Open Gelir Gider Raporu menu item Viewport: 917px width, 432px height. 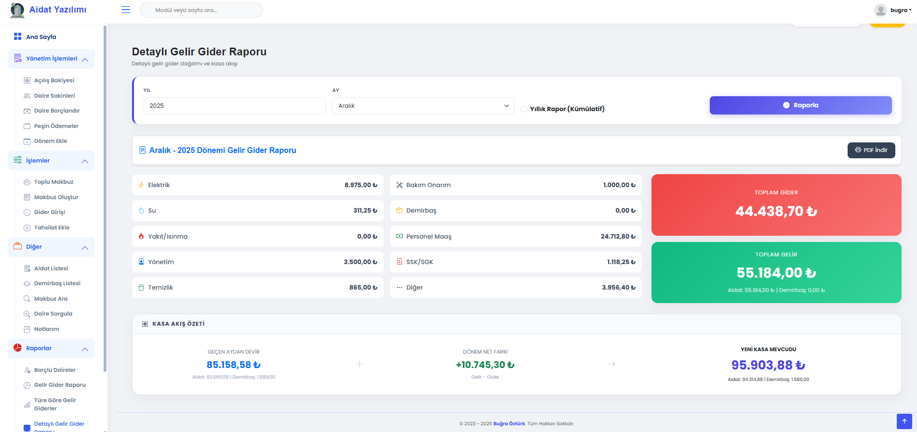[x=60, y=385]
